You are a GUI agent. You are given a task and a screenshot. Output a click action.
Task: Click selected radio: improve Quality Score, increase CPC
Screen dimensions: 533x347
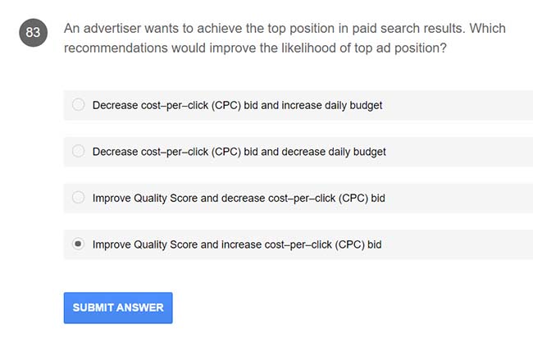point(79,244)
